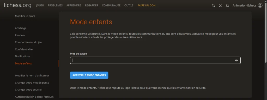
Task: Open the REGARDER menu
Action: [x=92, y=5]
